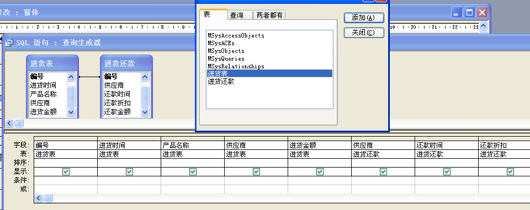The height and width of the screenshot is (210, 530).
Task: Open field cell dropdown for 进货时间 column
Action: [x=129, y=146]
